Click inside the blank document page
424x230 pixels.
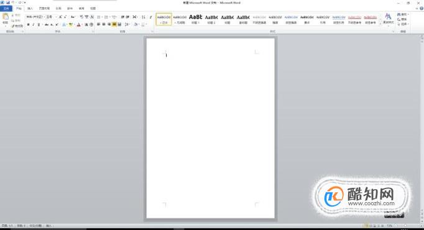click(x=210, y=128)
